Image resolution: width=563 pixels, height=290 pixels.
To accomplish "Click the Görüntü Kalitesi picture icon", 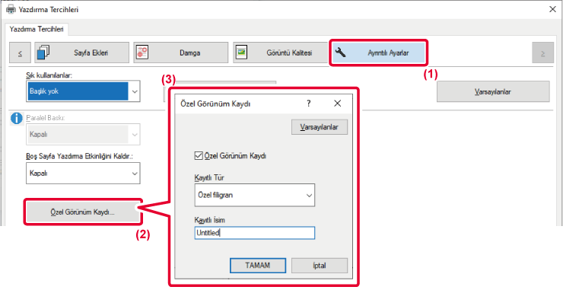I will coord(240,53).
